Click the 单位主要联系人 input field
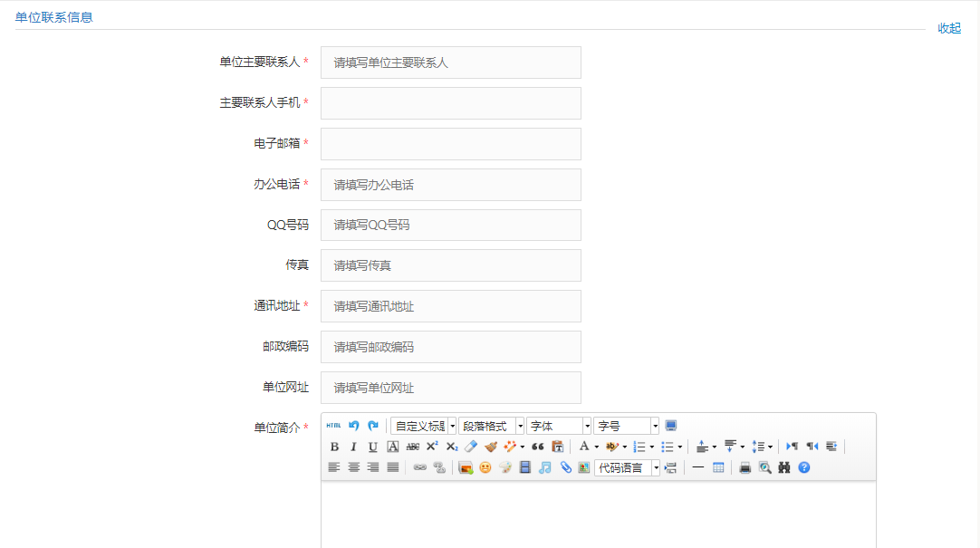 pyautogui.click(x=450, y=62)
